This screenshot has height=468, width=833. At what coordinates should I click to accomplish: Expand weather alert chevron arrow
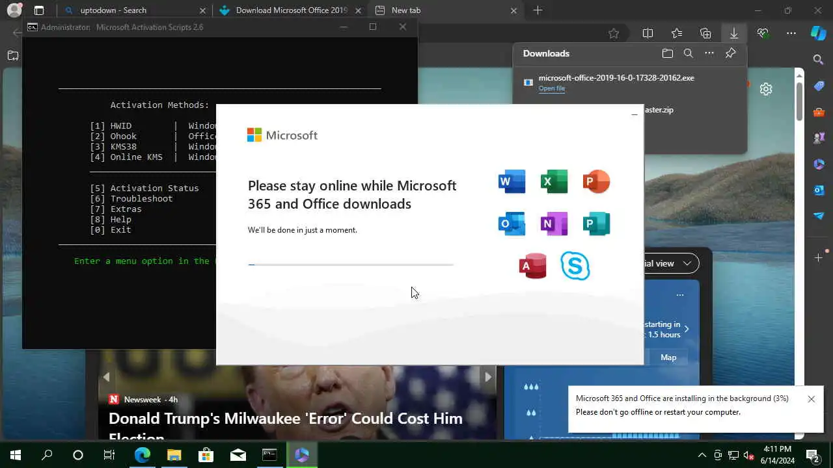(687, 329)
